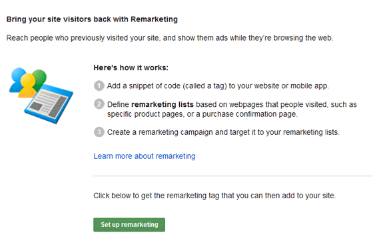The width and height of the screenshot is (373, 247).
Task: Click the Here's how it works heading
Action: click(x=131, y=67)
